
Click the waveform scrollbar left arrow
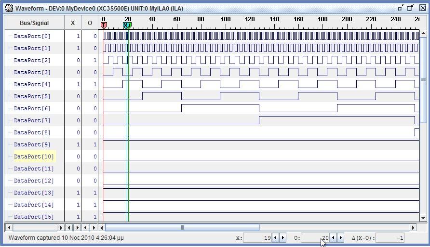click(x=102, y=228)
